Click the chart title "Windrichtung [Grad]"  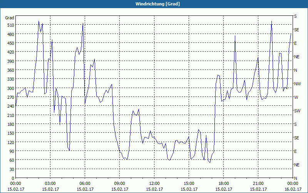point(157,4)
